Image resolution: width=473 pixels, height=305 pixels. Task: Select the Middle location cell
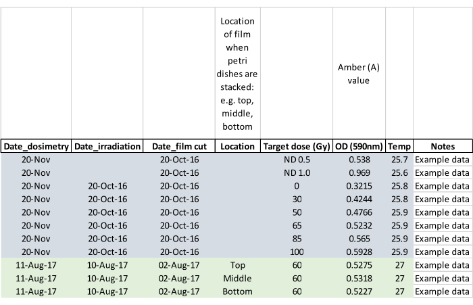(x=237, y=278)
